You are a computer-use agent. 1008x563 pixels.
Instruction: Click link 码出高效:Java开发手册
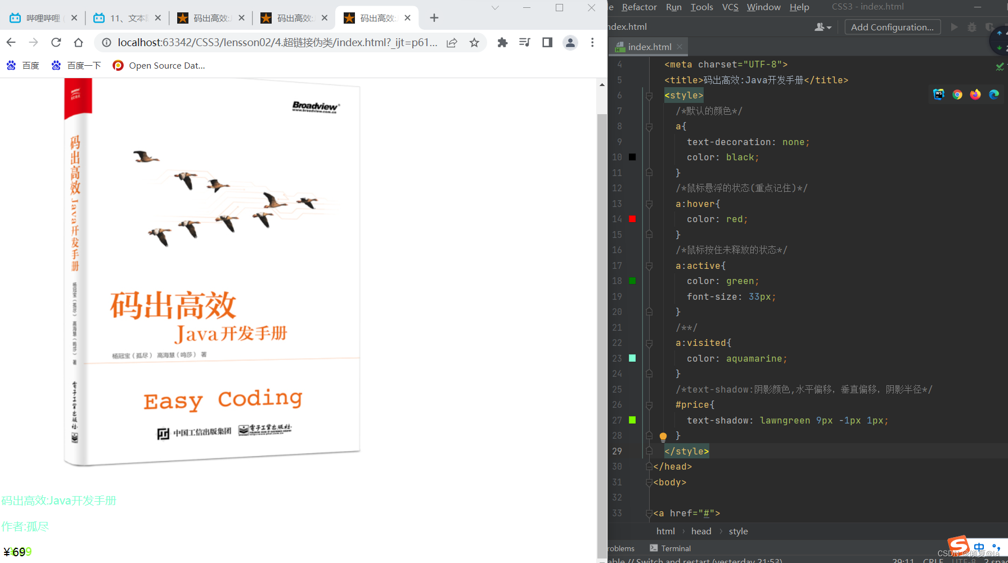(x=58, y=501)
